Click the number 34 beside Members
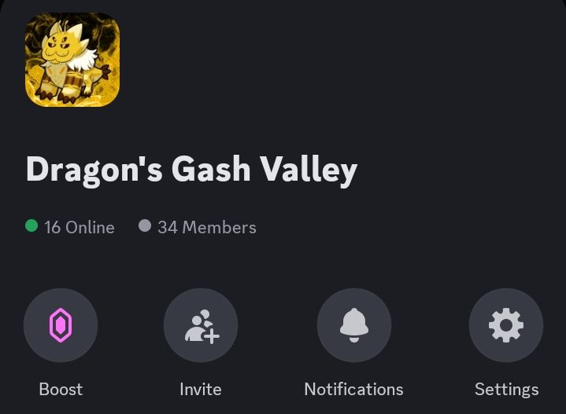The width and height of the screenshot is (566, 414). click(168, 227)
